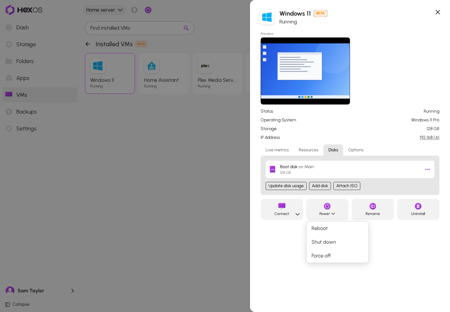Switch to the Live metrics tab

pyautogui.click(x=277, y=150)
